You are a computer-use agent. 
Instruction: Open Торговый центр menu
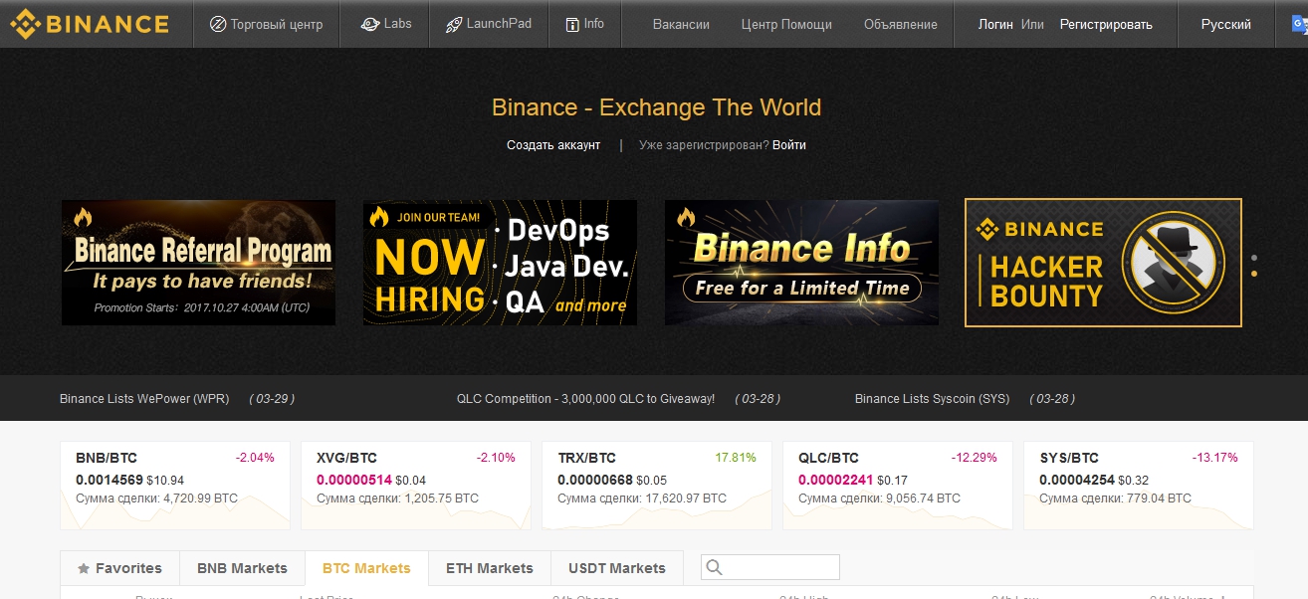pyautogui.click(x=266, y=24)
